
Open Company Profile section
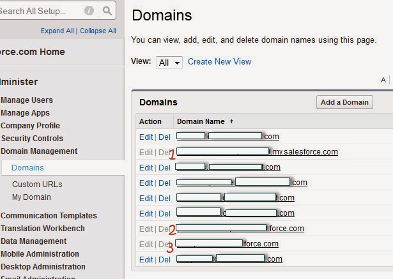click(30, 126)
